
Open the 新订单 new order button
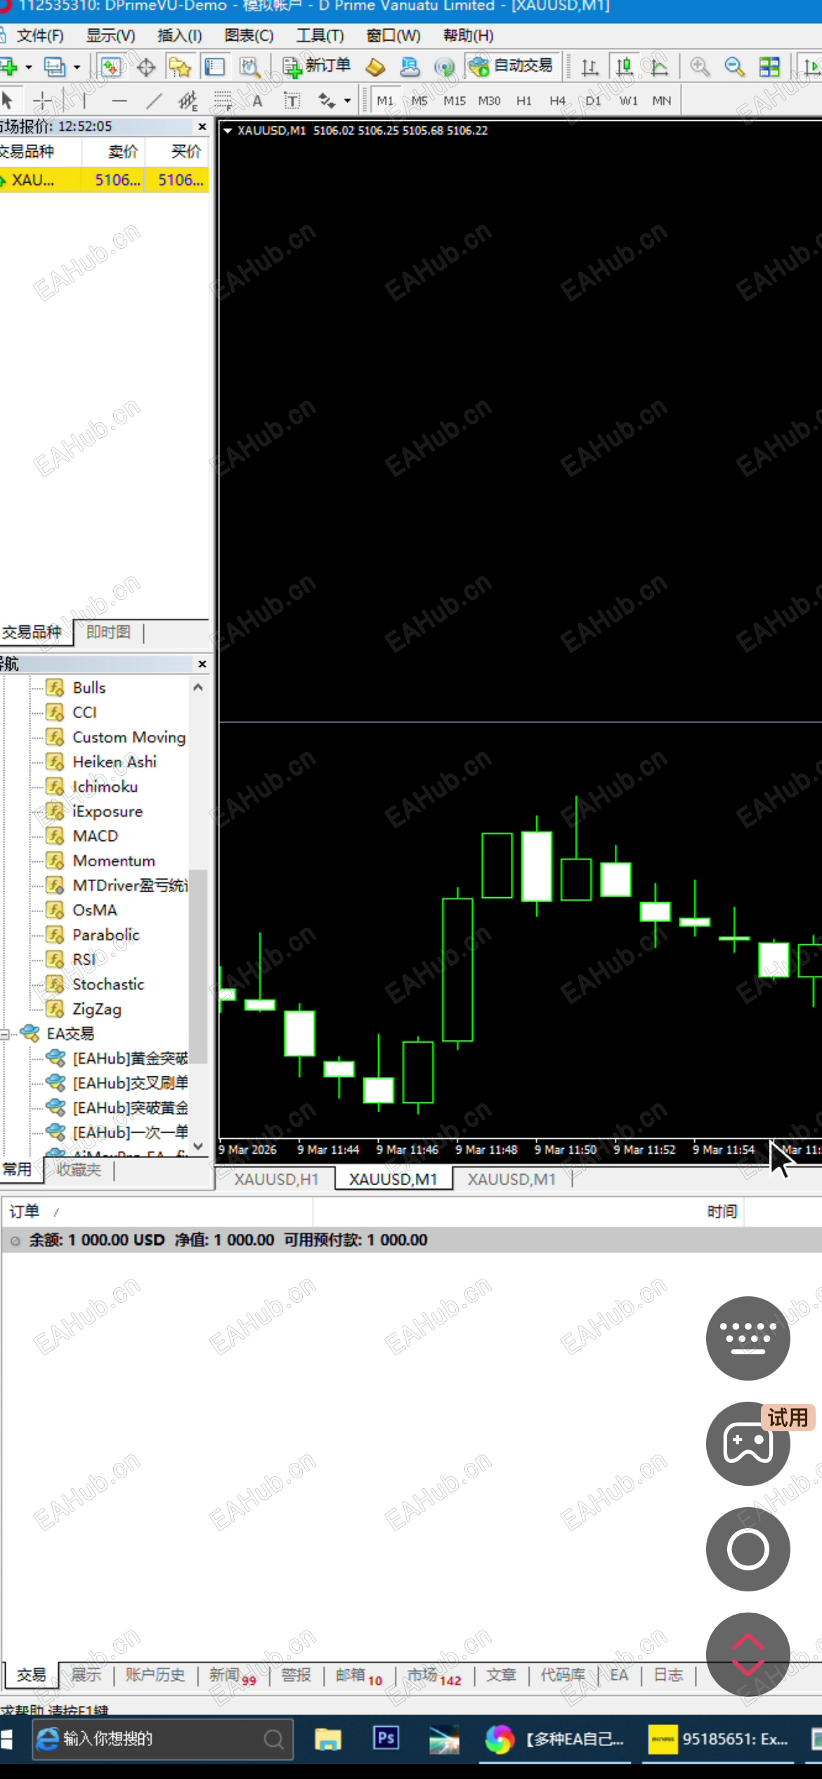tap(316, 66)
